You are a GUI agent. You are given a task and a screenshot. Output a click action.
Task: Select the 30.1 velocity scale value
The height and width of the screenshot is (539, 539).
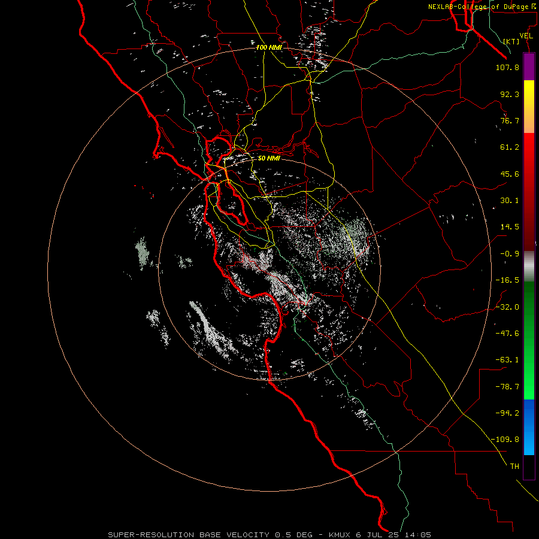pos(510,201)
